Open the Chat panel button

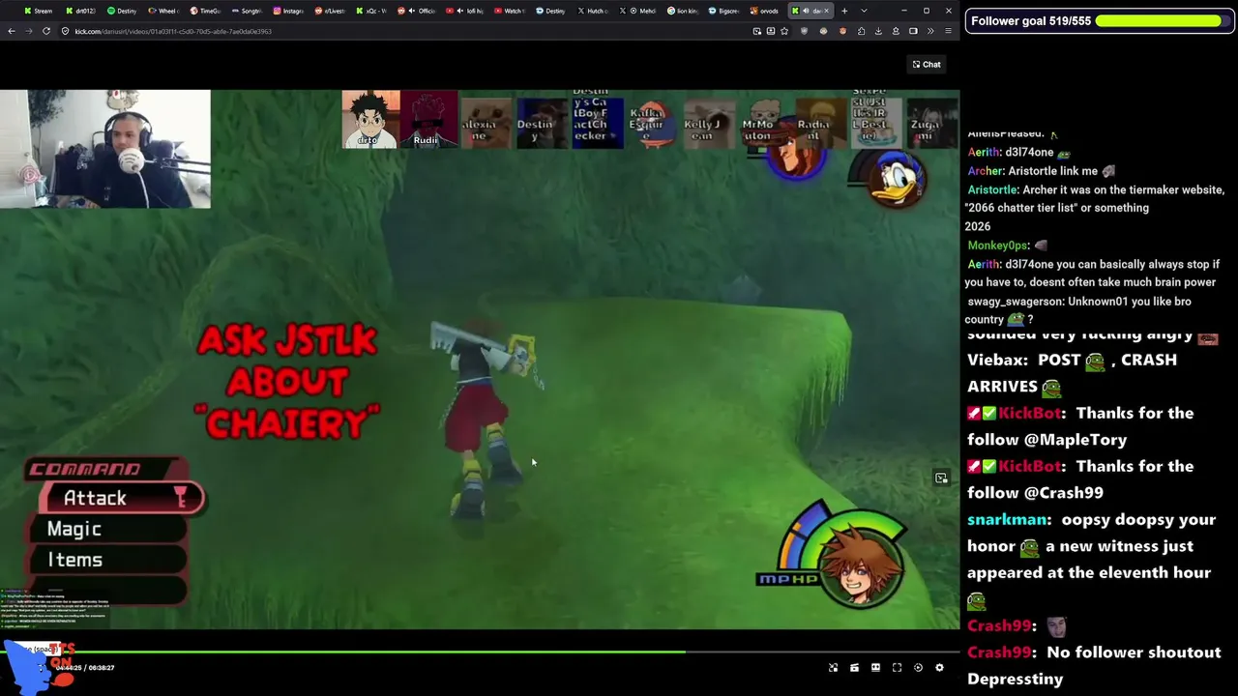pyautogui.click(x=926, y=65)
